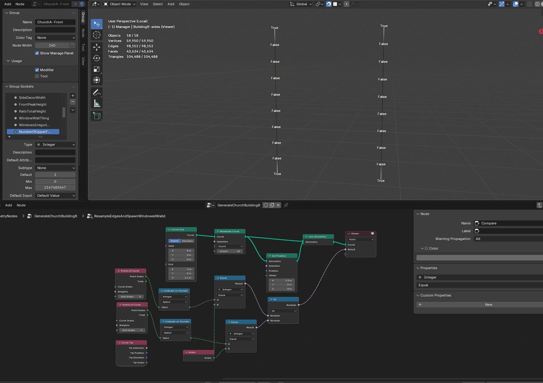The width and height of the screenshot is (543, 383).
Task: Click the shield icon beside ChurchA-Front
Action: coord(82,4)
